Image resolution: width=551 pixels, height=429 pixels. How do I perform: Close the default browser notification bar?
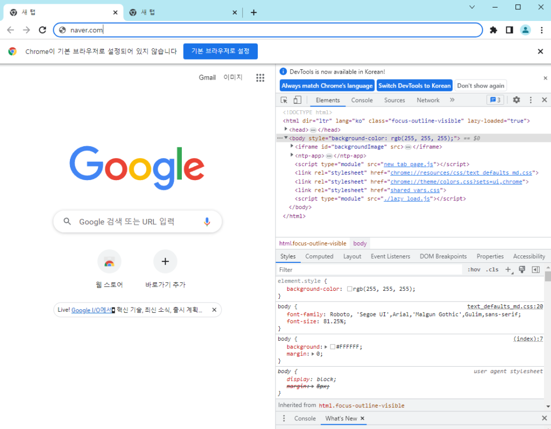[x=540, y=52]
